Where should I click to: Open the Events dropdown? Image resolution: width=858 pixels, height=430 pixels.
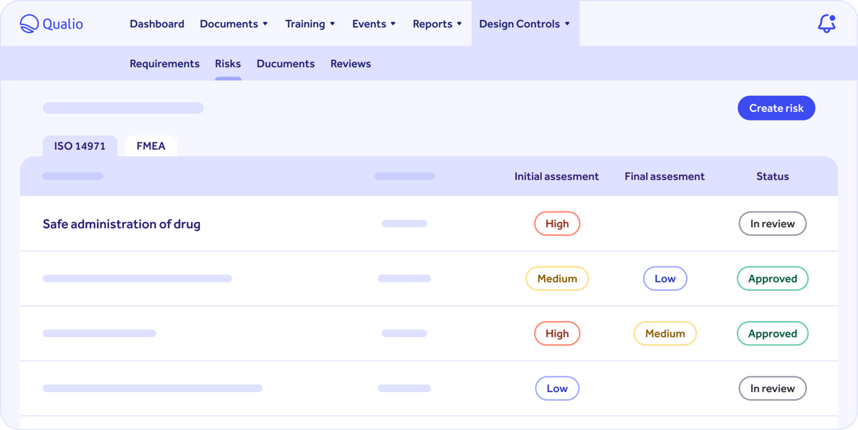pyautogui.click(x=373, y=23)
